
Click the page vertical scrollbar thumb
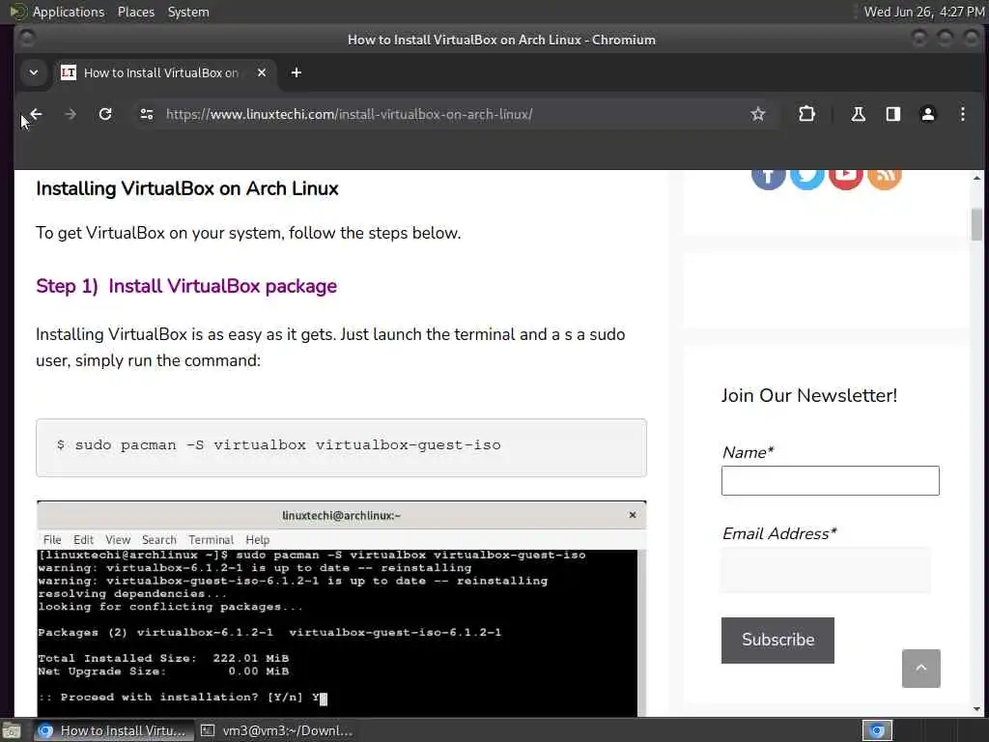tap(976, 224)
